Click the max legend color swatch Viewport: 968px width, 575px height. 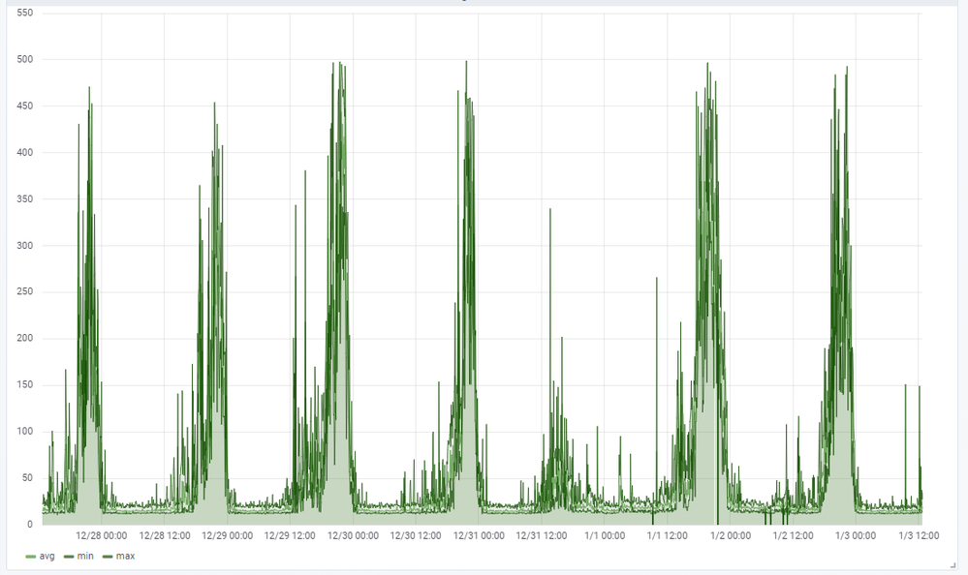(108, 557)
